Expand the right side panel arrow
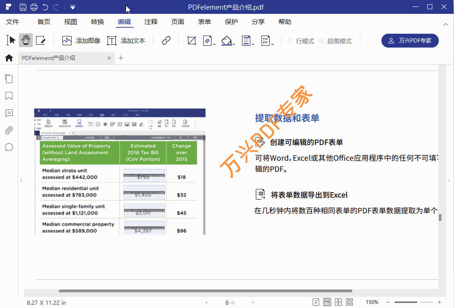 click(449, 181)
